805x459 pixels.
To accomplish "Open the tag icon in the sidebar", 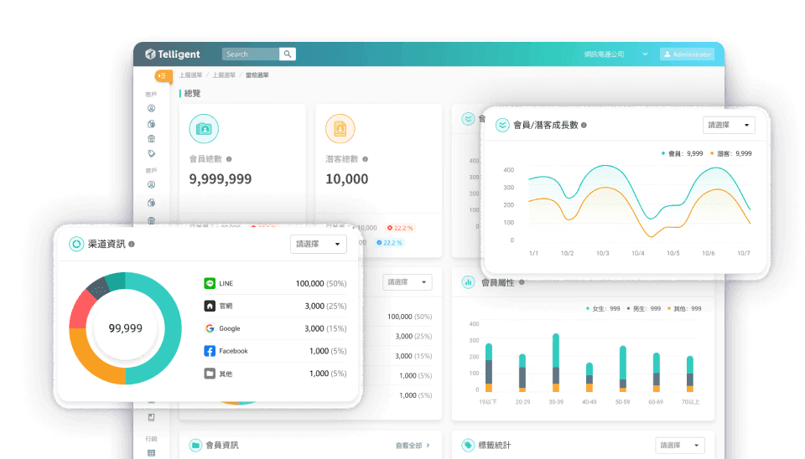I will tap(152, 153).
